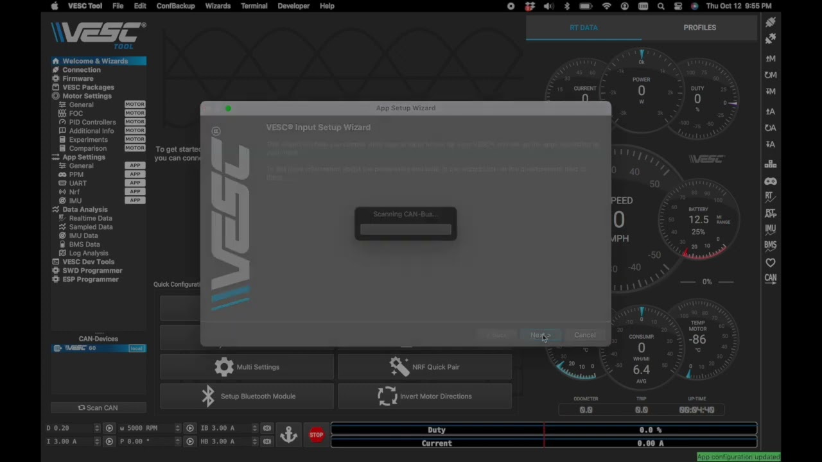Image resolution: width=822 pixels, height=462 pixels.
Task: Click the connect plug icon in right toolbar
Action: (771, 22)
